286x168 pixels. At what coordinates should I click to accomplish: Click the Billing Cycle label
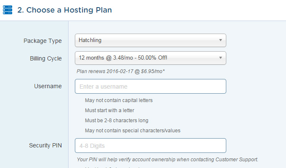(x=46, y=58)
